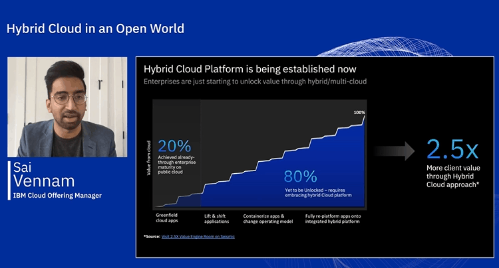499x268 pixels.
Task: Click the 'IBM Cloud Offering Manager' job title
Action: 57,196
